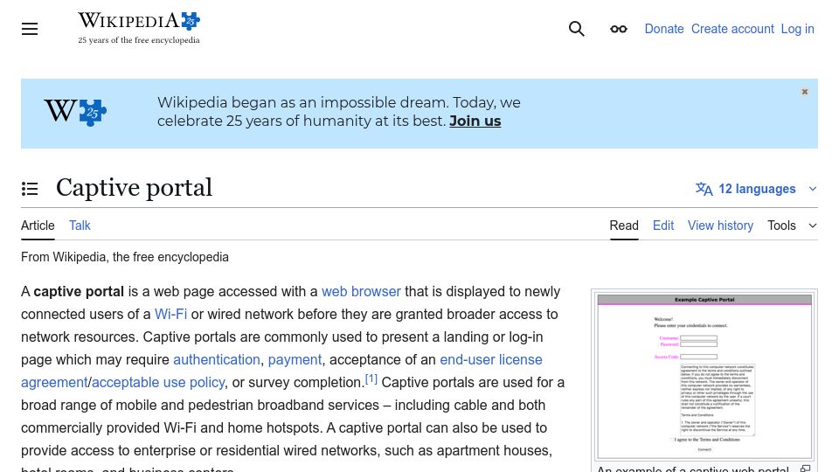Dismiss the 25 years banner
Screen dimensions: 839x472
(x=804, y=92)
